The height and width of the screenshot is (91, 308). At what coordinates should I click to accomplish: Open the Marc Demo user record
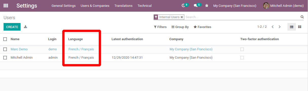pyautogui.click(x=19, y=49)
